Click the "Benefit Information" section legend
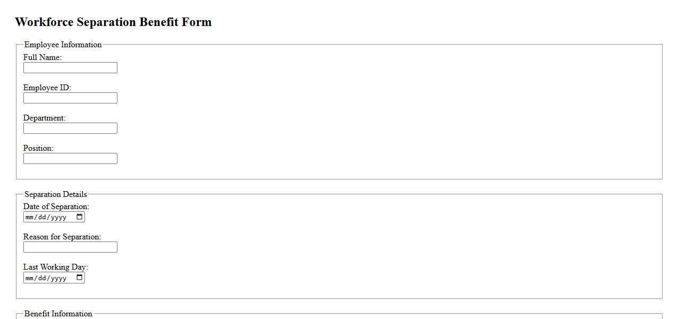 (58, 314)
